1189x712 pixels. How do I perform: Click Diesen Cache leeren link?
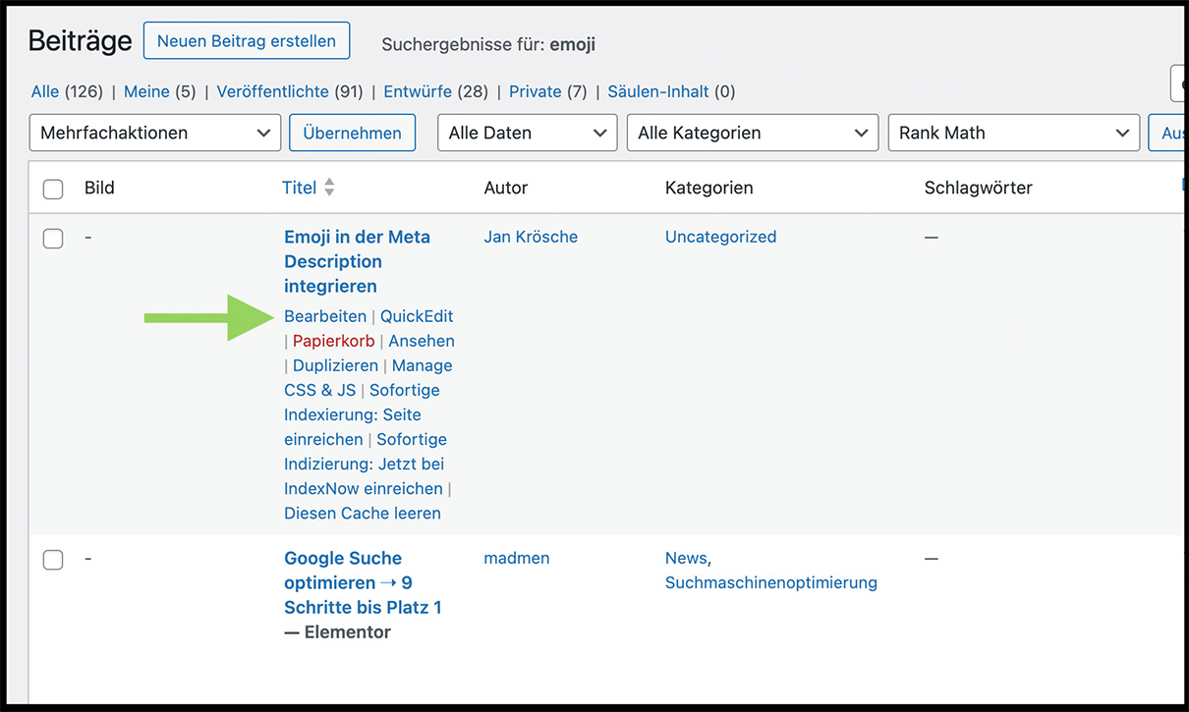pos(362,513)
